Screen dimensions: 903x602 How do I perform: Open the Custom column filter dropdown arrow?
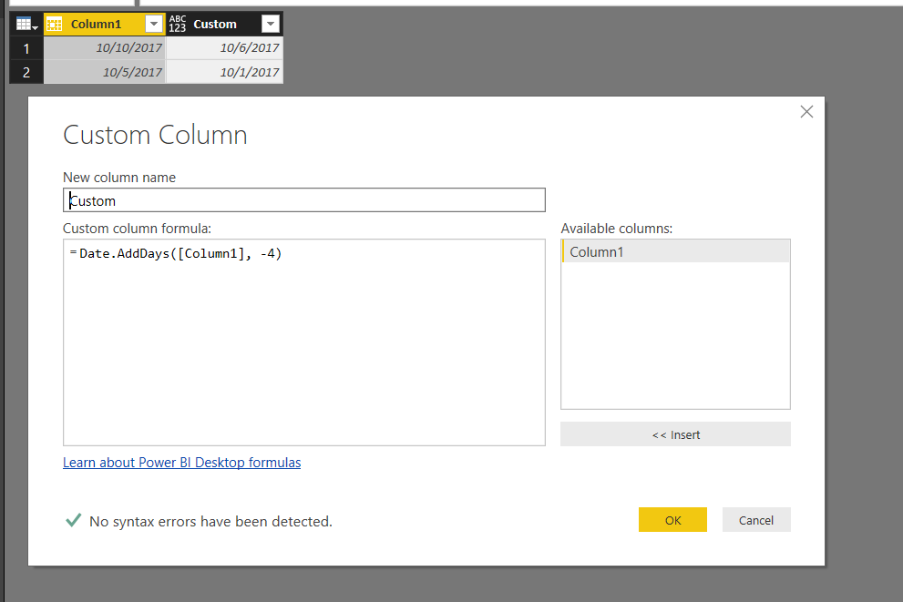(x=271, y=24)
